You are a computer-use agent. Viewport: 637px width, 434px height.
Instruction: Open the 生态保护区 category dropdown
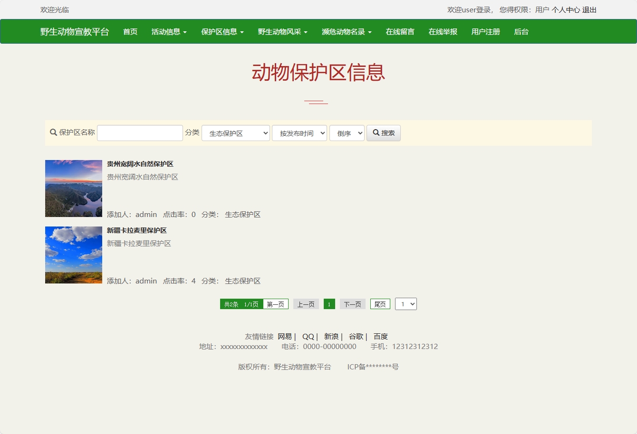point(235,133)
